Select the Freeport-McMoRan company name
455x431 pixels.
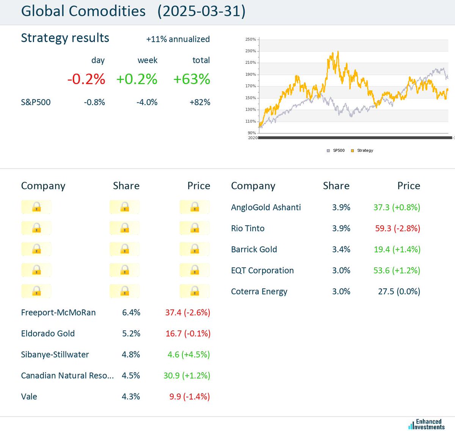(x=58, y=313)
